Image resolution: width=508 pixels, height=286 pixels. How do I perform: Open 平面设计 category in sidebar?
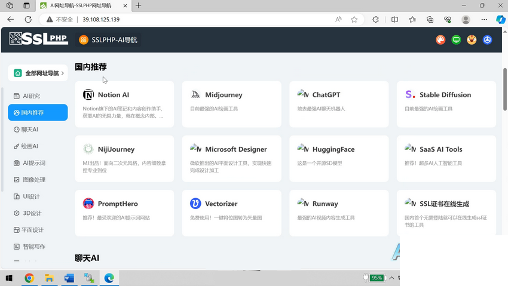click(38, 230)
